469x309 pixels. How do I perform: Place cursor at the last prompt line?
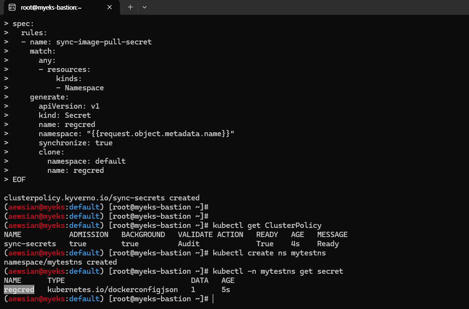(213, 299)
